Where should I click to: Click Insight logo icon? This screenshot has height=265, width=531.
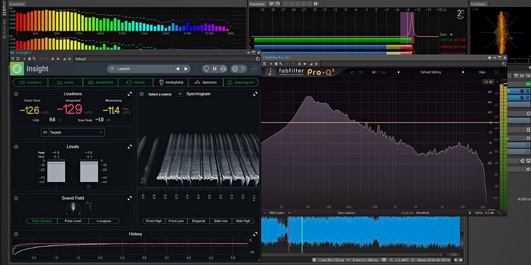pyautogui.click(x=17, y=69)
